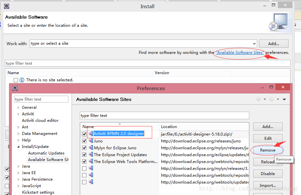Viewport: 301px width, 195px height.
Task: Click Add... in Available Software Sites
Action: pos(268,126)
